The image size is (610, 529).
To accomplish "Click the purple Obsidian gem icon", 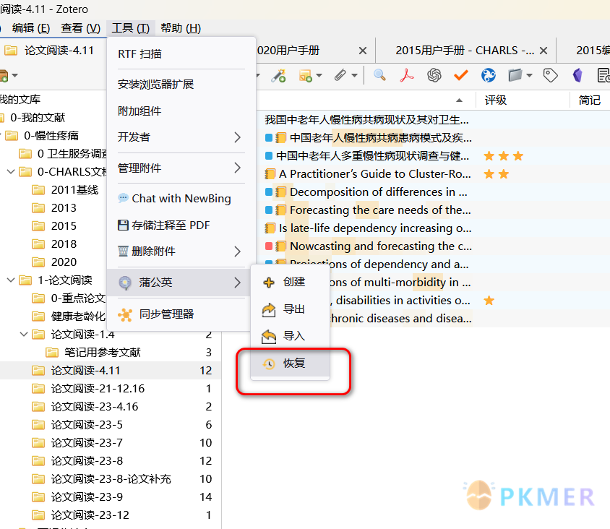I will 577,75.
